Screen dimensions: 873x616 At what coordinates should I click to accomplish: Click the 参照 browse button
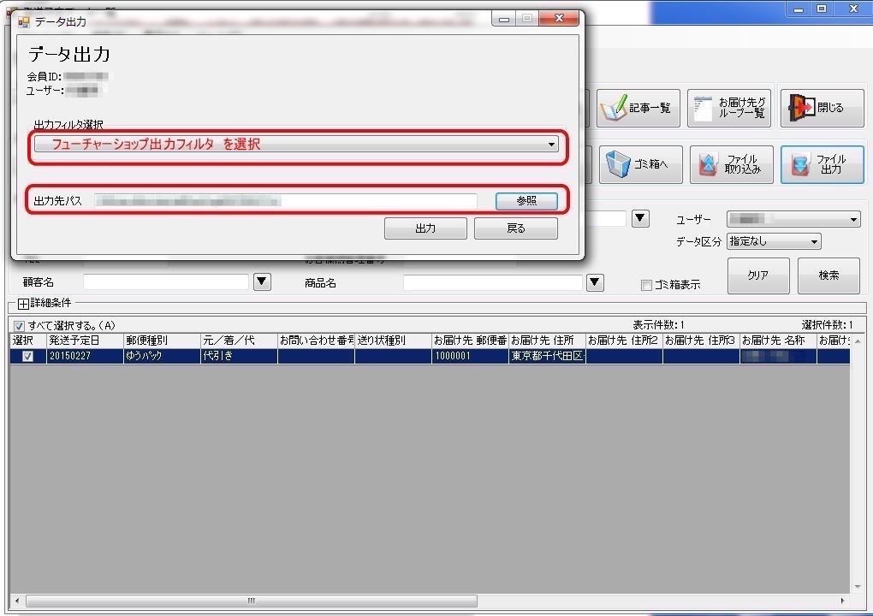(x=526, y=201)
